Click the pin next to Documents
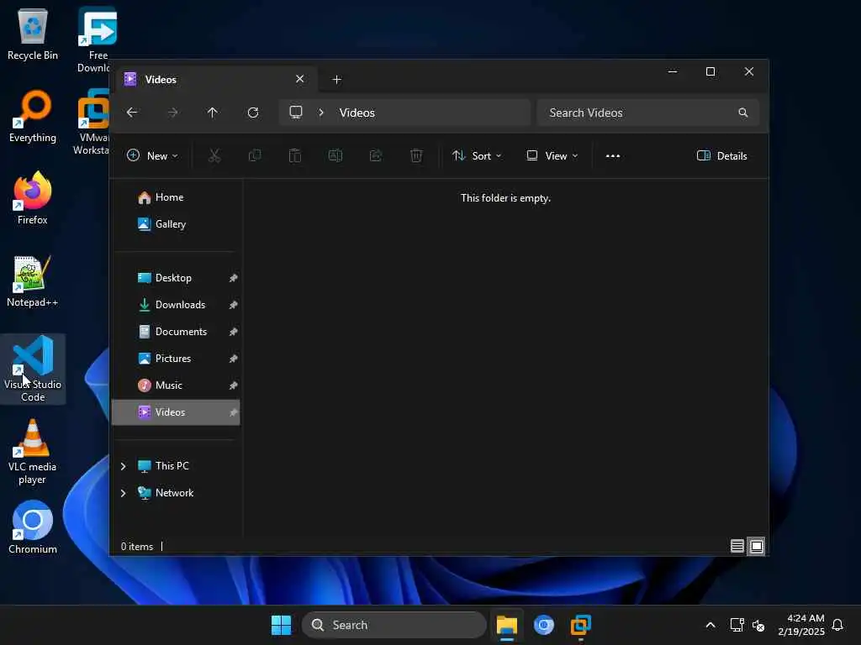Image resolution: width=861 pixels, height=645 pixels. click(234, 332)
